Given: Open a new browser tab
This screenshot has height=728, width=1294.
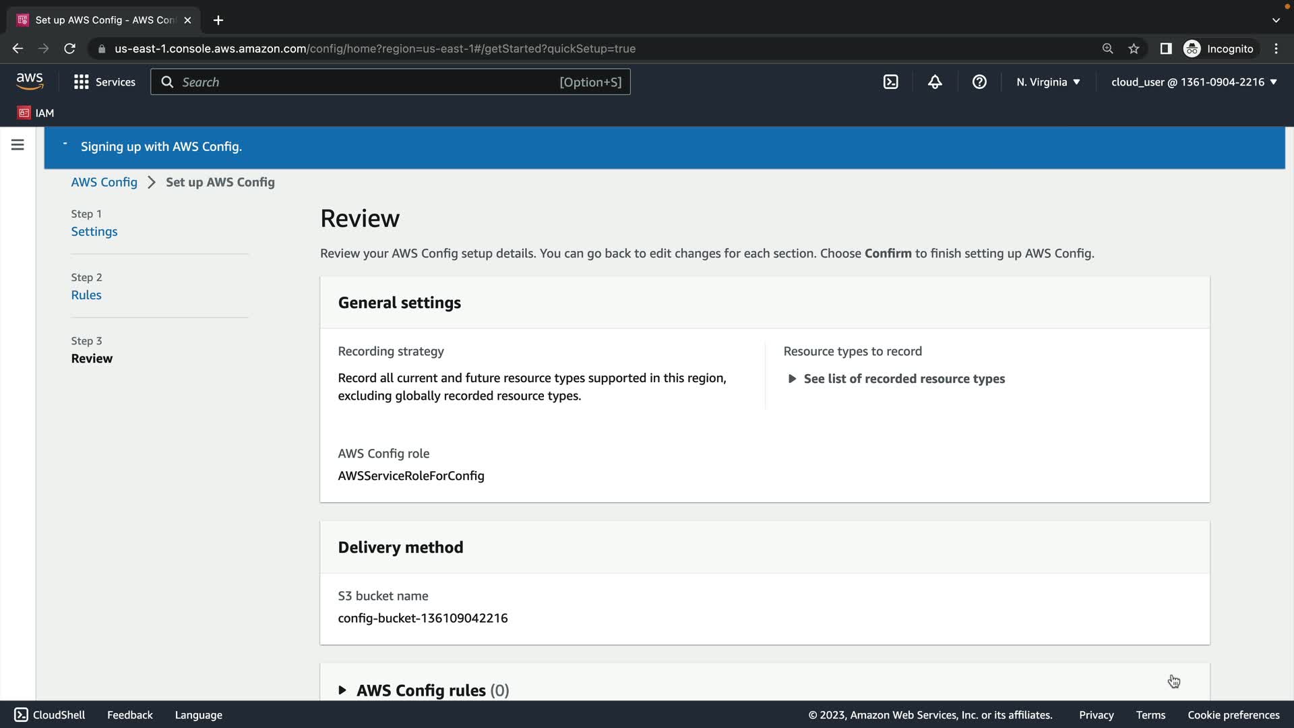Looking at the screenshot, I should point(218,20).
